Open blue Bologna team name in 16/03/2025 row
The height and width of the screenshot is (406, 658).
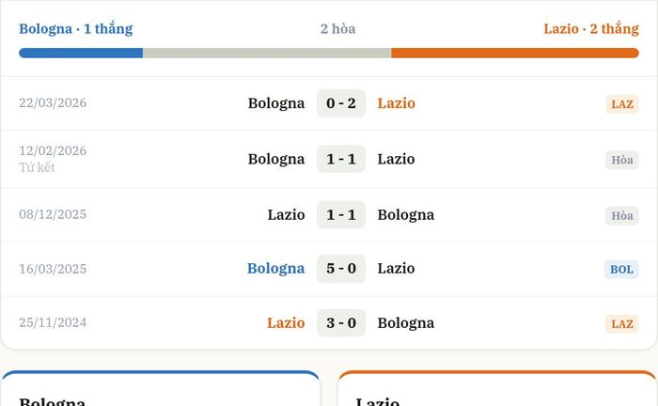click(x=275, y=269)
